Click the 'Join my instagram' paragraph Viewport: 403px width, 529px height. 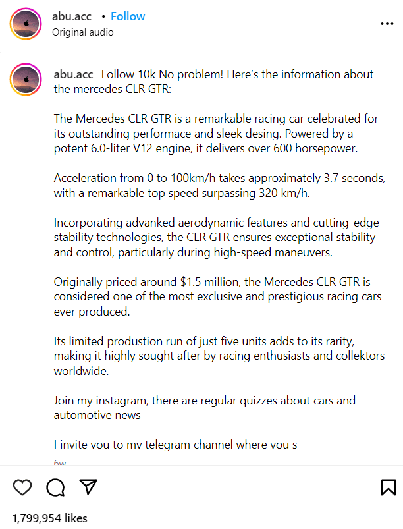click(204, 408)
